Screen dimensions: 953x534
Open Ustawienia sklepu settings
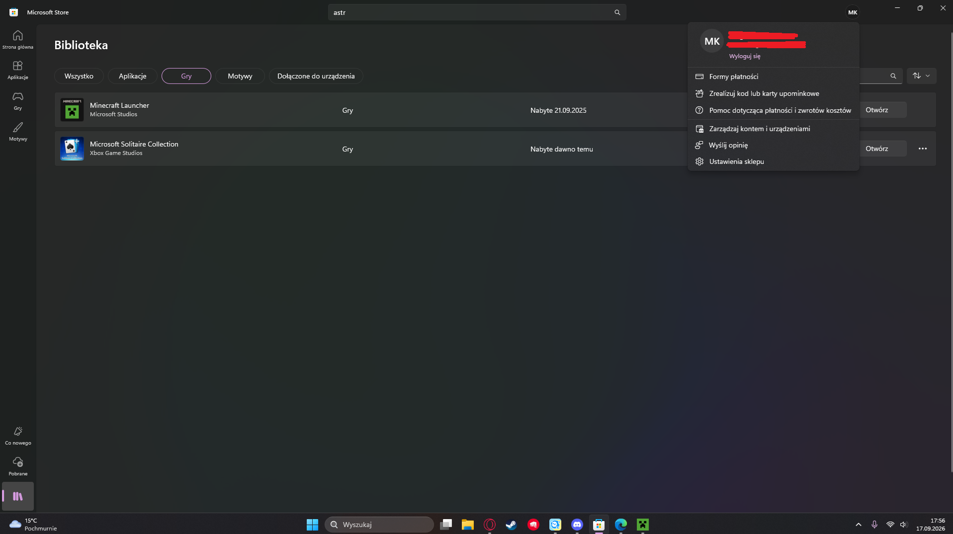[x=774, y=161]
